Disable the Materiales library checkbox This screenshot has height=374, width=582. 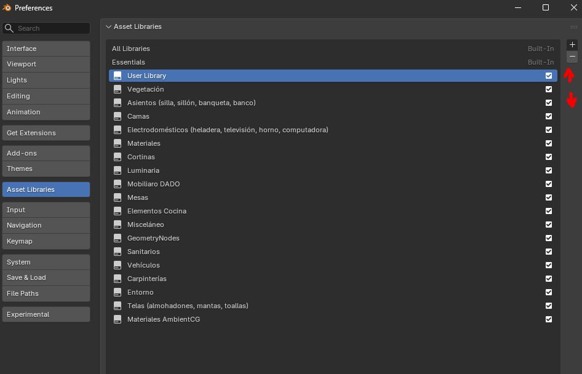coord(549,143)
